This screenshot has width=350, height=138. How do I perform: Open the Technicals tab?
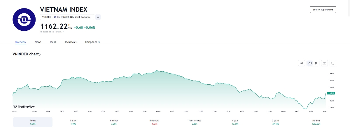(x=71, y=42)
